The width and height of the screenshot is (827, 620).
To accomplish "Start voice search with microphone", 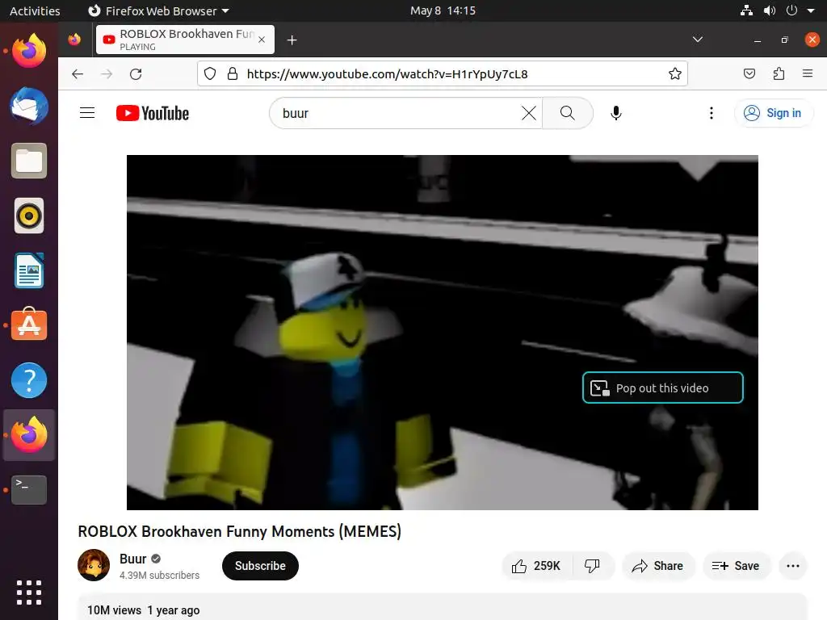I will (615, 113).
